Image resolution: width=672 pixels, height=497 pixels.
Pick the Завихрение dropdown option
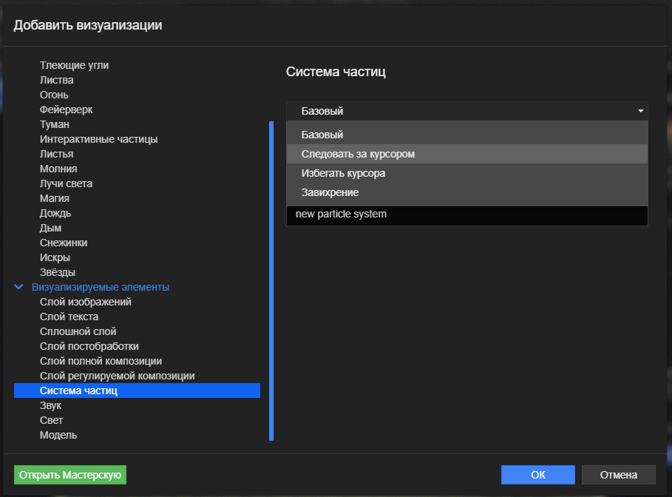point(330,192)
